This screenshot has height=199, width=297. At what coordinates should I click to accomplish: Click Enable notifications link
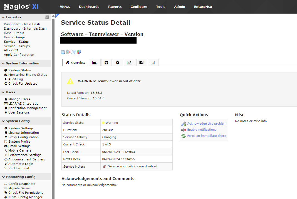point(202,130)
